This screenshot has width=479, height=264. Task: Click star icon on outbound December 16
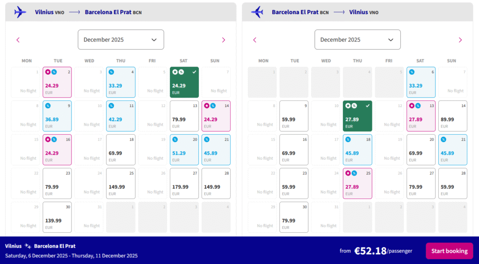pyautogui.click(x=48, y=139)
